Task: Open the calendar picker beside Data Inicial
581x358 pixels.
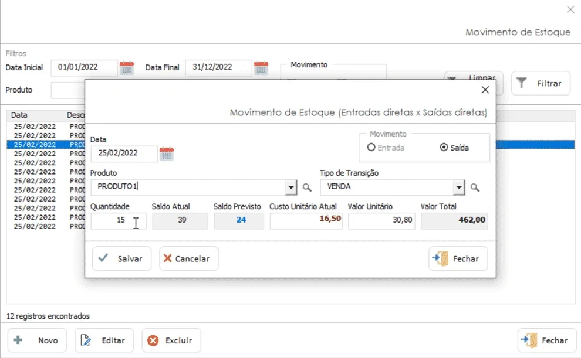Action: 127,68
